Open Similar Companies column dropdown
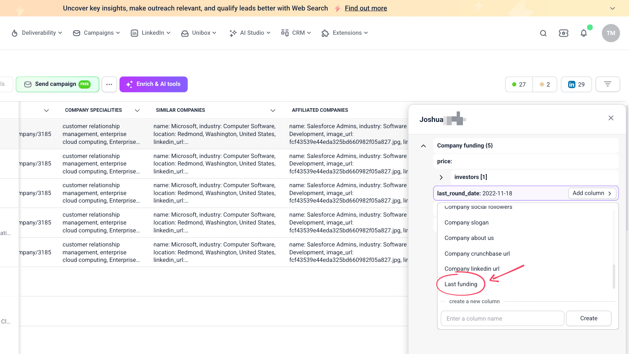Screen dimensions: 629x354 click(x=273, y=110)
